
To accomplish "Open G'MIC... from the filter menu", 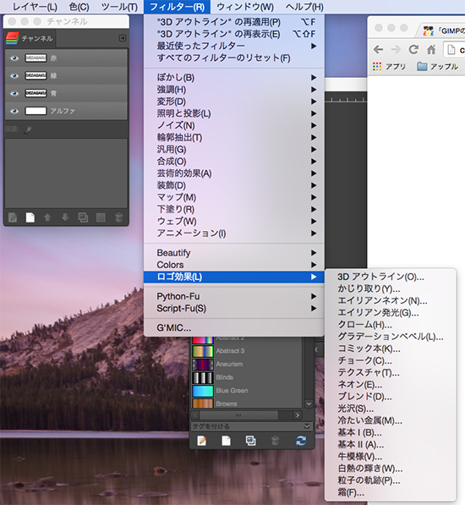I will coord(234,328).
